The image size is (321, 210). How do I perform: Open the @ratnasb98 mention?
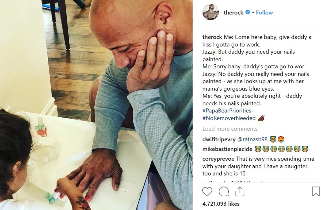point(253,139)
